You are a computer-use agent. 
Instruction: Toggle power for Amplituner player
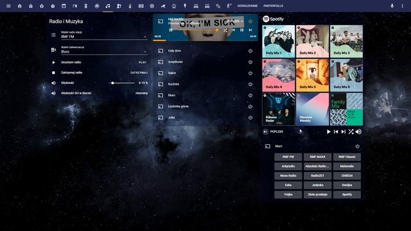point(250,62)
